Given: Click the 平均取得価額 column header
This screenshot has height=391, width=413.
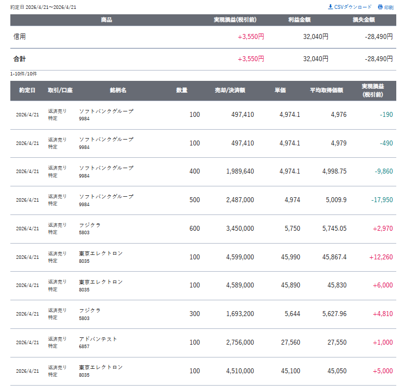Looking at the screenshot, I should (x=326, y=91).
